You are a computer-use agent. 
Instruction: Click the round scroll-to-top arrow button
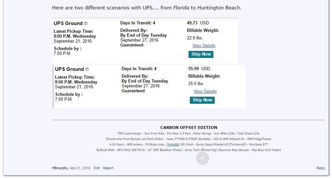(203, 158)
